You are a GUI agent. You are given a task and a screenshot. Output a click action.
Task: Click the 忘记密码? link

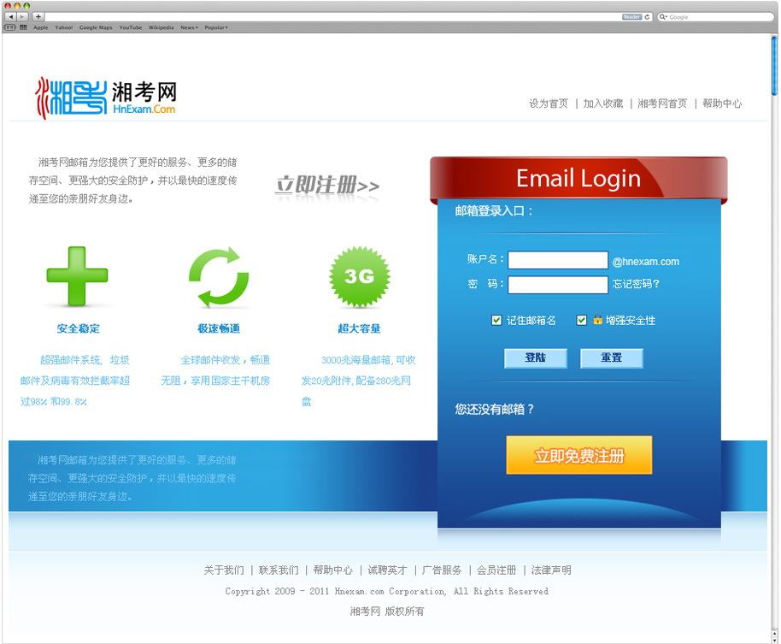[636, 284]
